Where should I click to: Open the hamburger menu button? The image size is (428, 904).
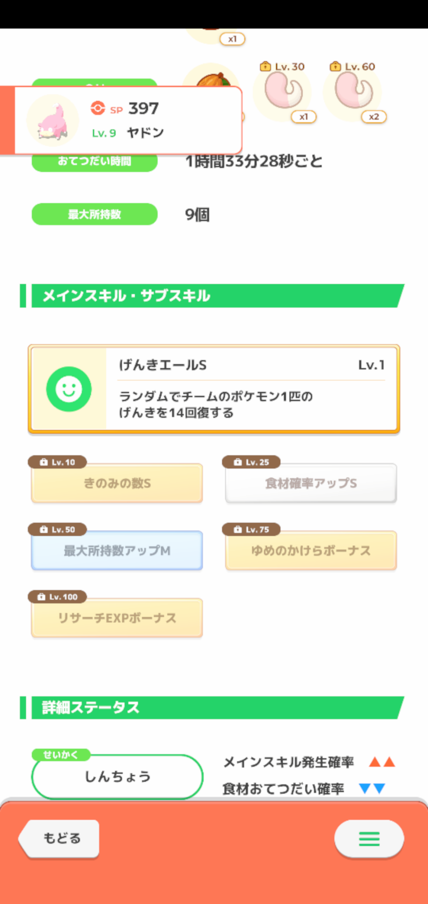[x=369, y=839]
